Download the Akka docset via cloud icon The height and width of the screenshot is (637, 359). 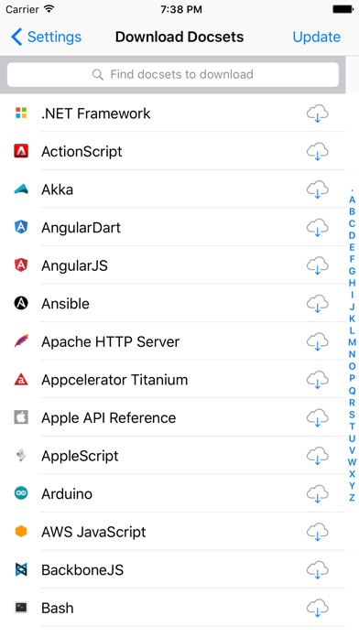point(317,189)
